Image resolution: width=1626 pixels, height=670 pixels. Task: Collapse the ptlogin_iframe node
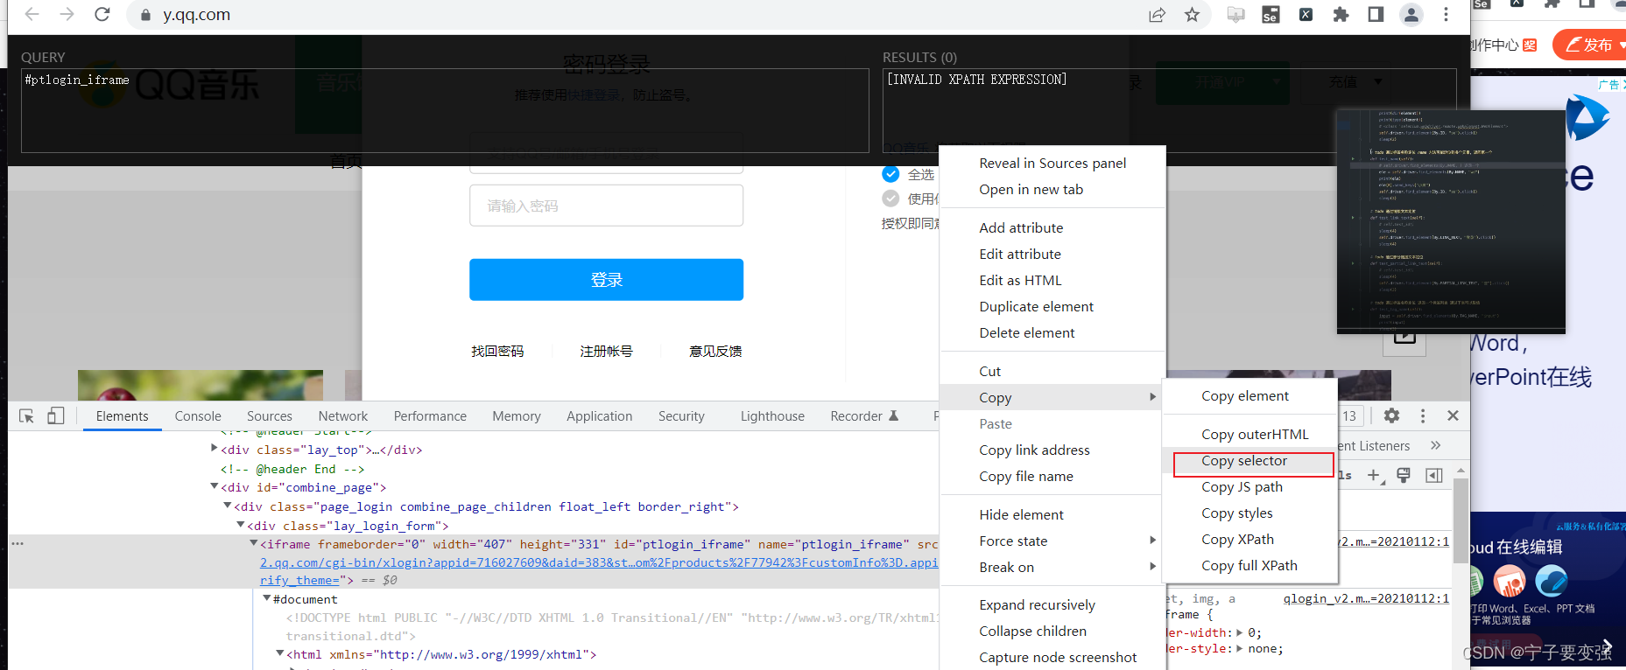(x=254, y=543)
